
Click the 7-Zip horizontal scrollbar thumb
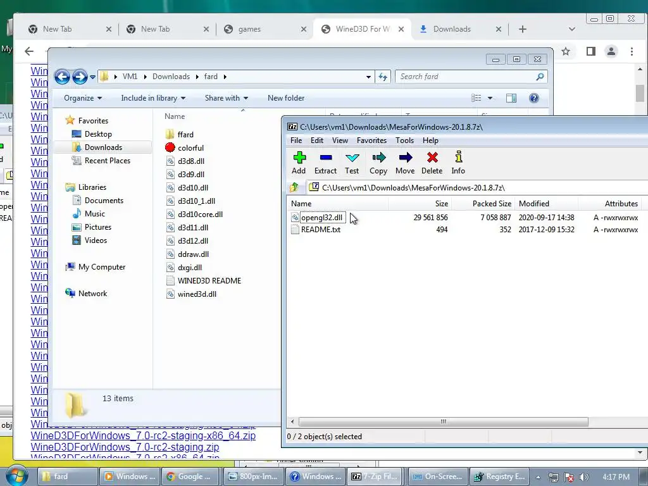coord(443,421)
